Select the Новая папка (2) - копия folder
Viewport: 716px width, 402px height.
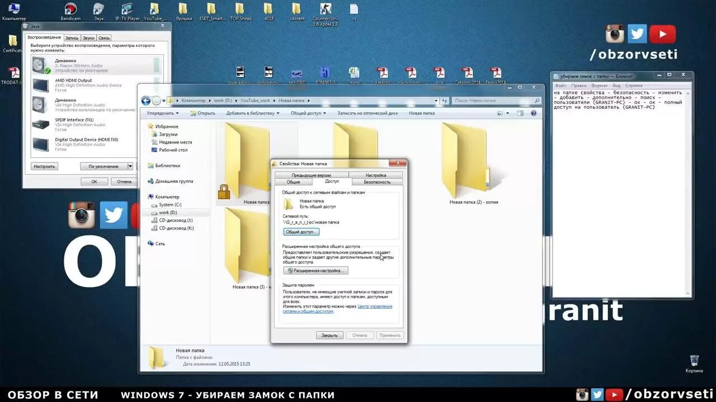tap(473, 163)
